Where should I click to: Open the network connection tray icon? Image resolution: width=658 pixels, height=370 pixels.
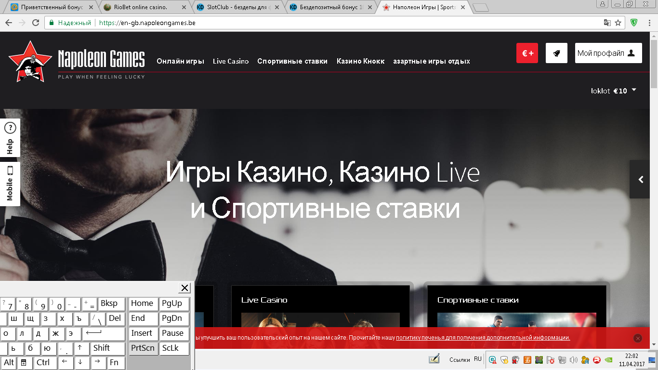pos(562,359)
